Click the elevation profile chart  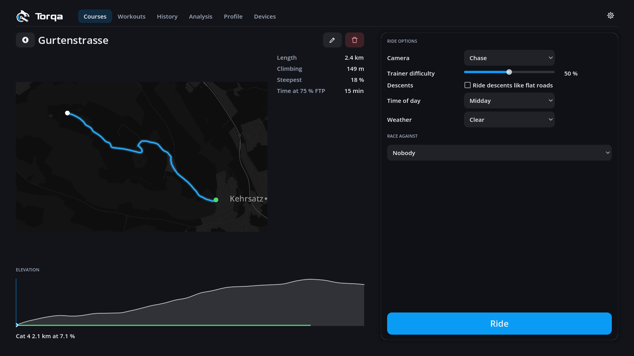pos(190,302)
